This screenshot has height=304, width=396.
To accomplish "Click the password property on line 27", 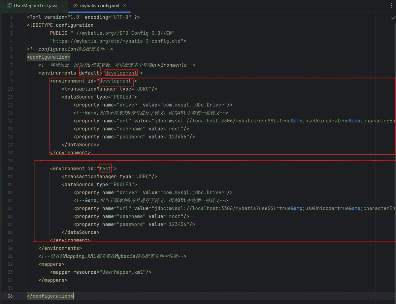I will 134,224.
